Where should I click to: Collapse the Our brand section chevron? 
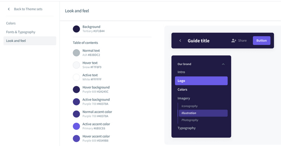point(223,64)
